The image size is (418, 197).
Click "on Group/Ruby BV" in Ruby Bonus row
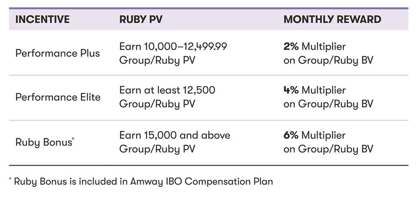pyautogui.click(x=328, y=149)
